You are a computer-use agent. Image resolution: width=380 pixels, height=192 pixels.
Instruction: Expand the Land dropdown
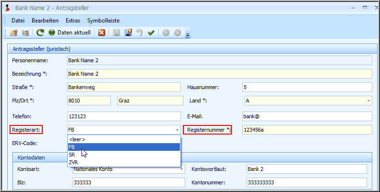tap(369, 101)
